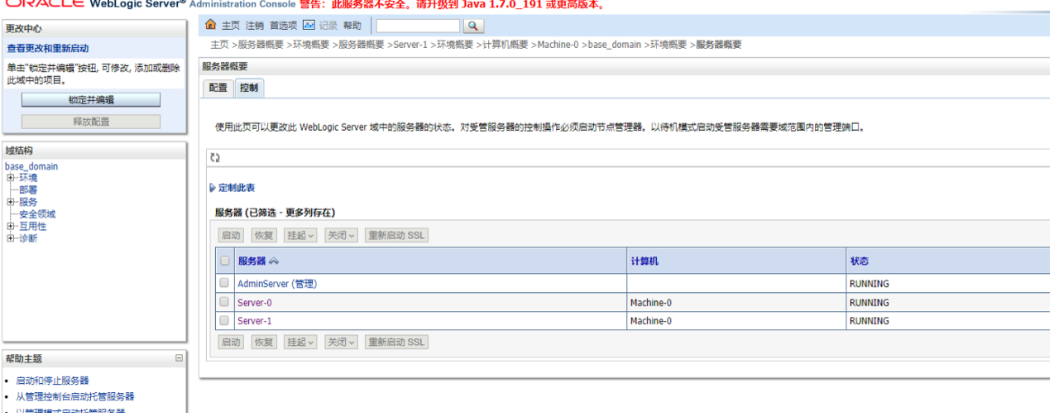Image resolution: width=1054 pixels, height=417 pixels.
Task: Open help topic 从管理控制台启动托管服务器
Action: [x=75, y=397]
